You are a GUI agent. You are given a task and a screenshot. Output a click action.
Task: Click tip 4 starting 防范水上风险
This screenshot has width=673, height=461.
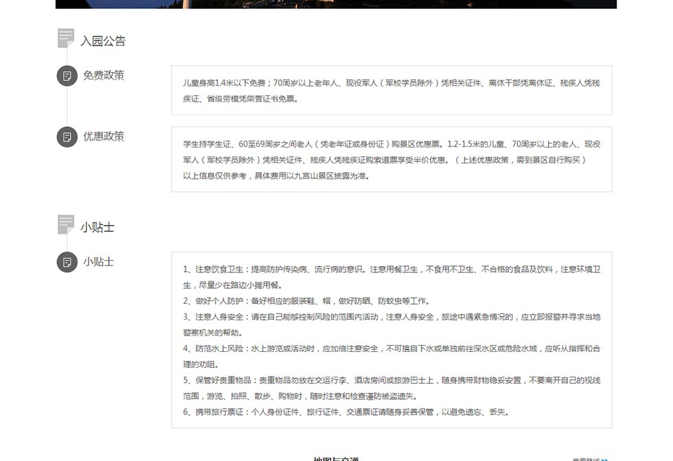tap(391, 348)
